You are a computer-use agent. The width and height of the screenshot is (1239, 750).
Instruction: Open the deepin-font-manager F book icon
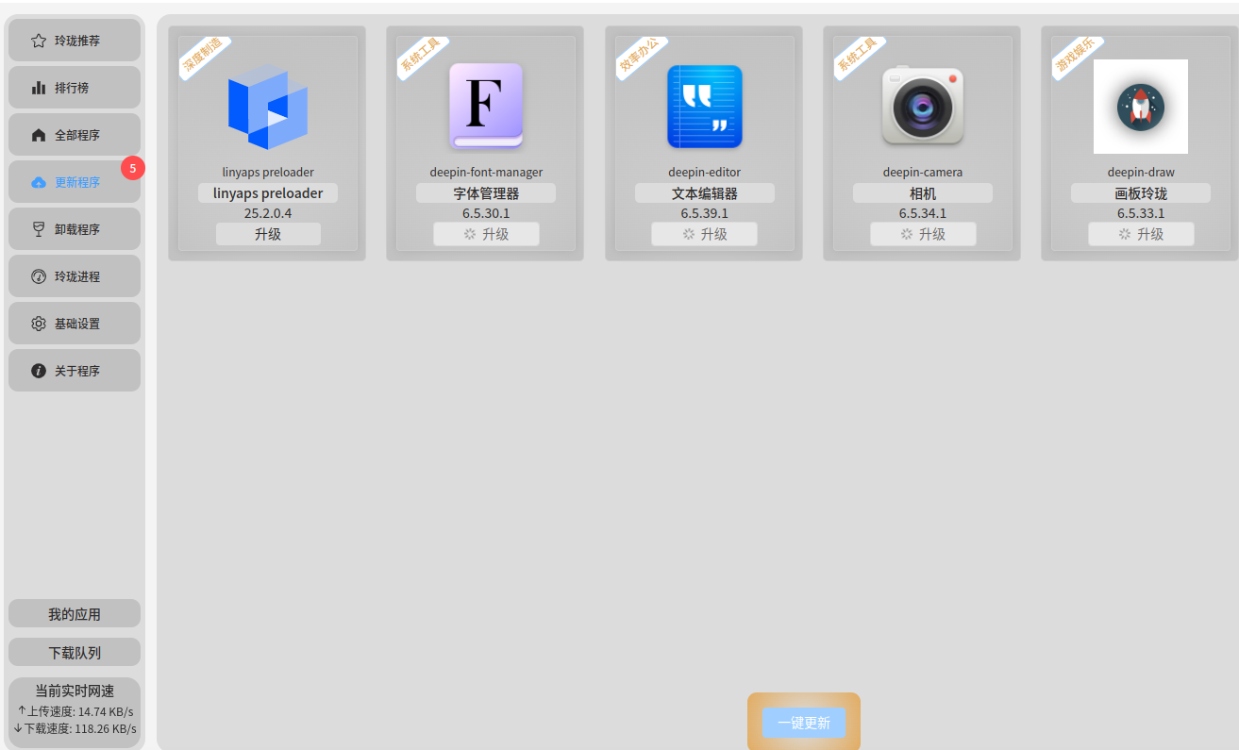click(486, 107)
